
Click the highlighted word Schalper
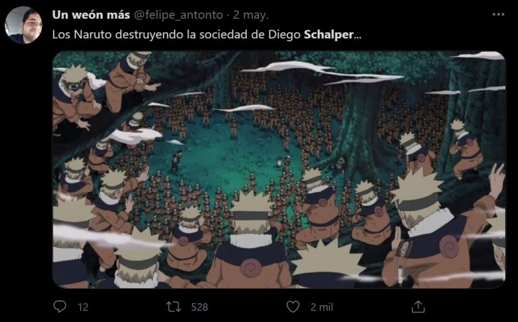pyautogui.click(x=328, y=34)
